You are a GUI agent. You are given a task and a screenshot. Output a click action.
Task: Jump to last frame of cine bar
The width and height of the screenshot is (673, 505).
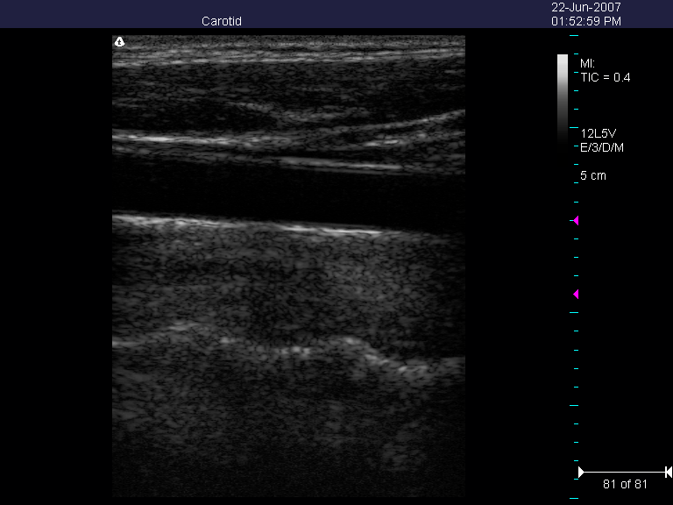click(668, 473)
